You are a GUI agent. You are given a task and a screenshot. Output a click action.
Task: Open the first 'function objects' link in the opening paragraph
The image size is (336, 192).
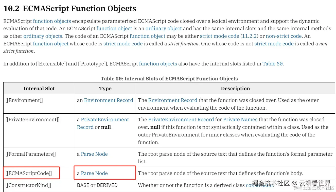52,21
